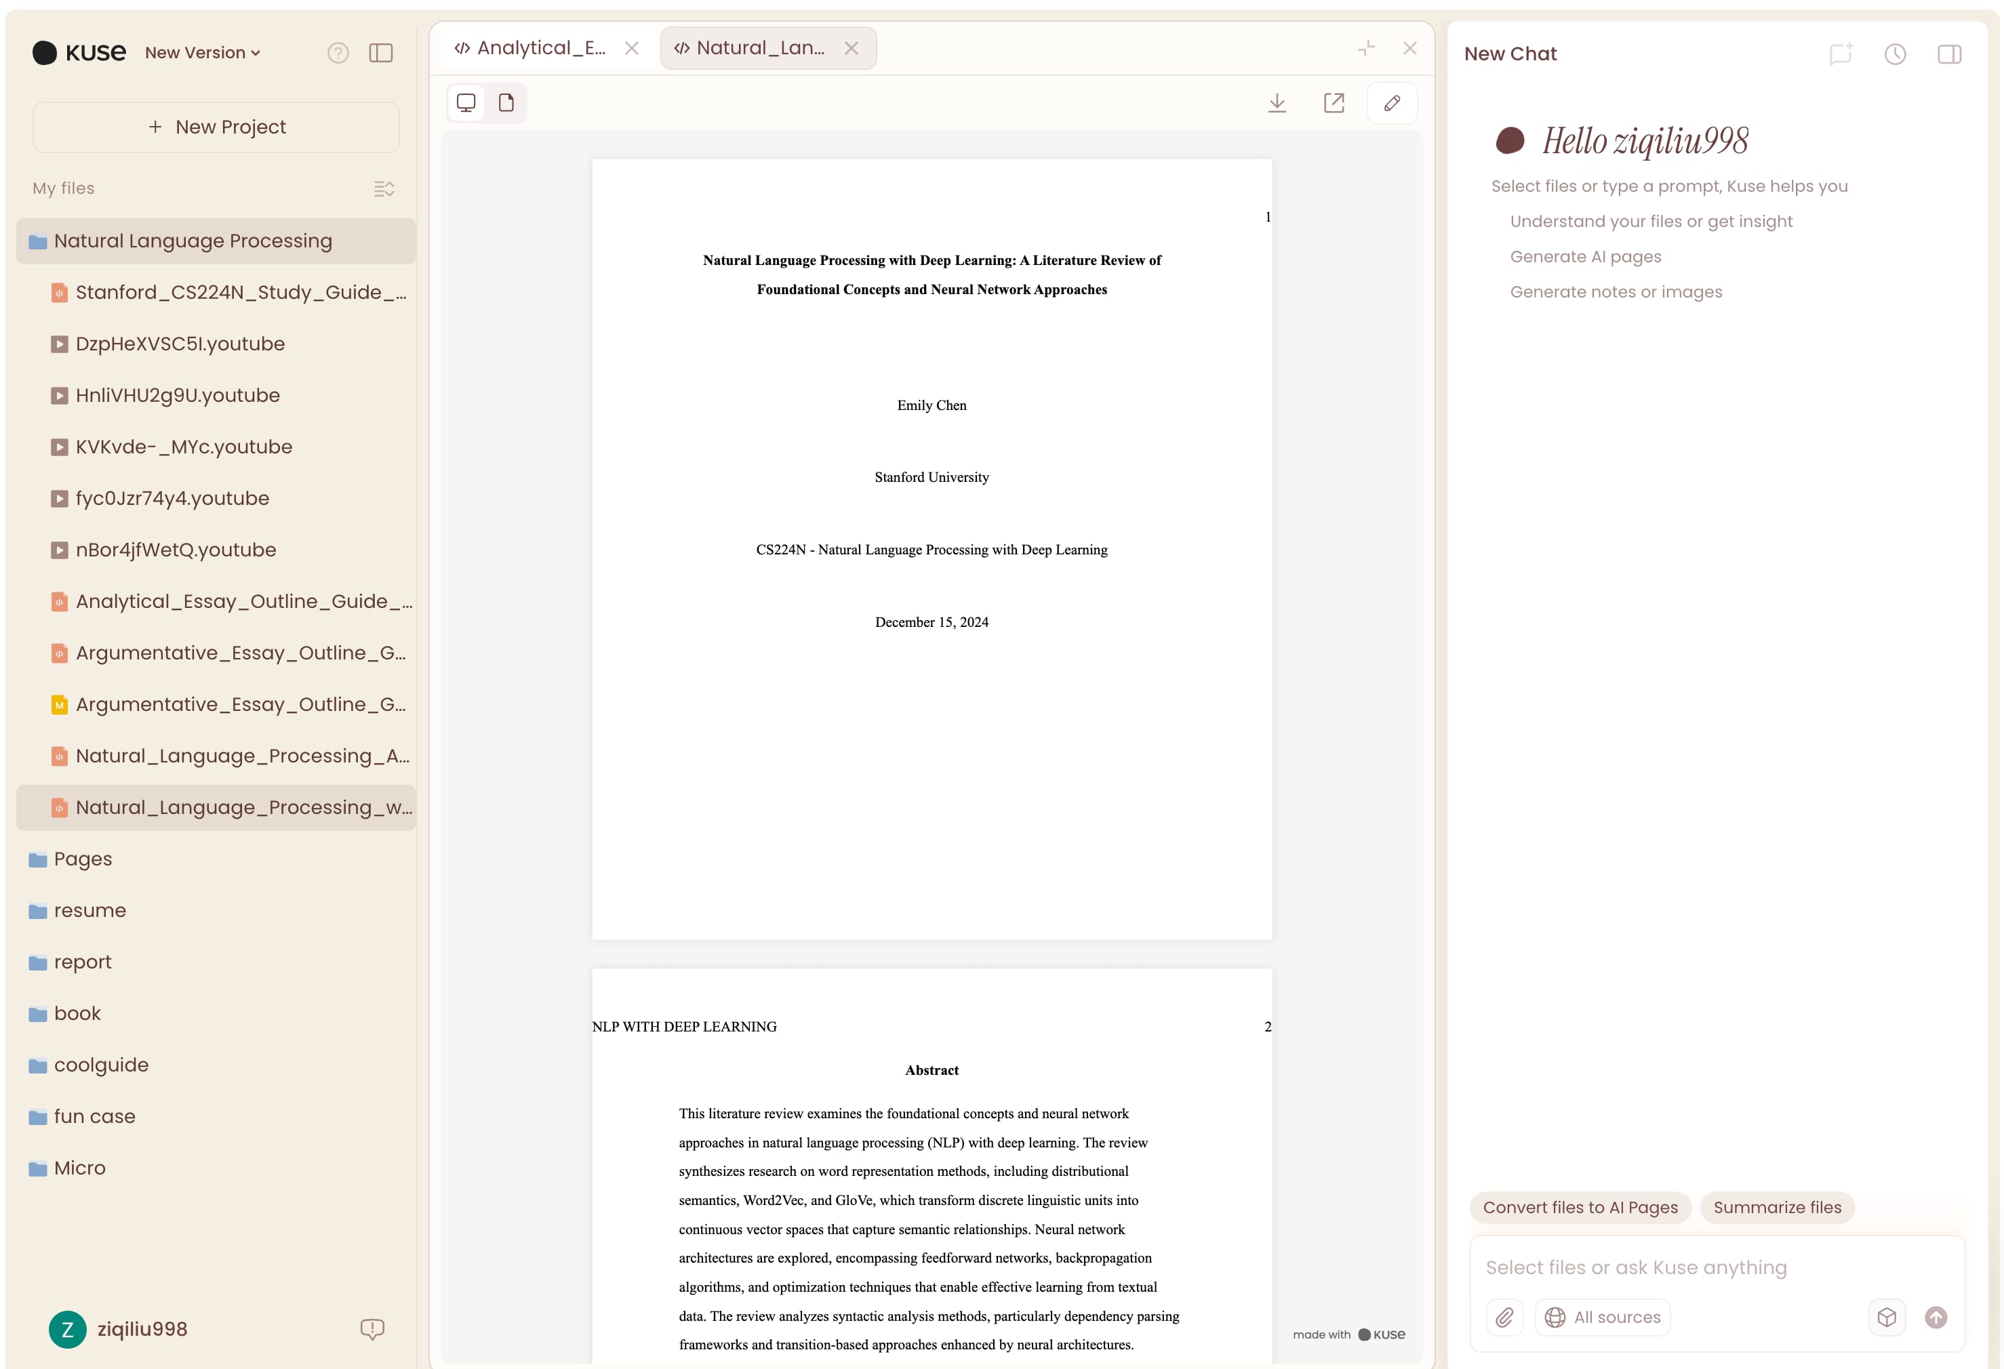Close the Analytical_E... tab

[632, 48]
